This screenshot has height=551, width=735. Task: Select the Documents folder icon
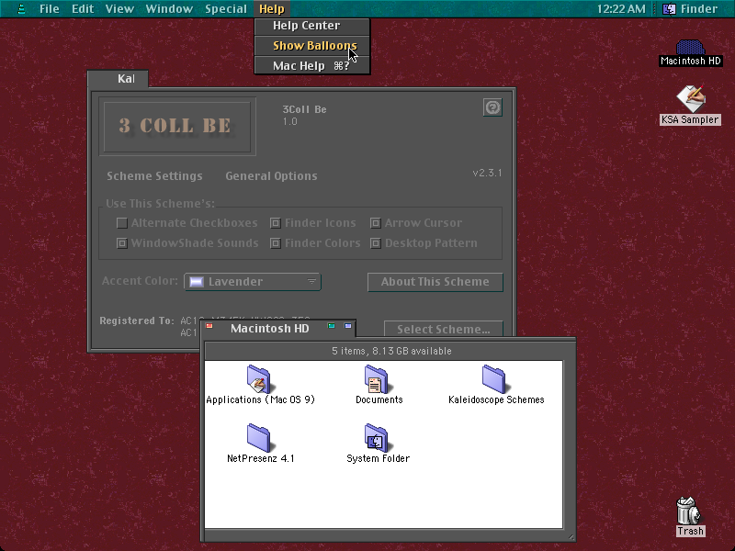pyautogui.click(x=376, y=378)
